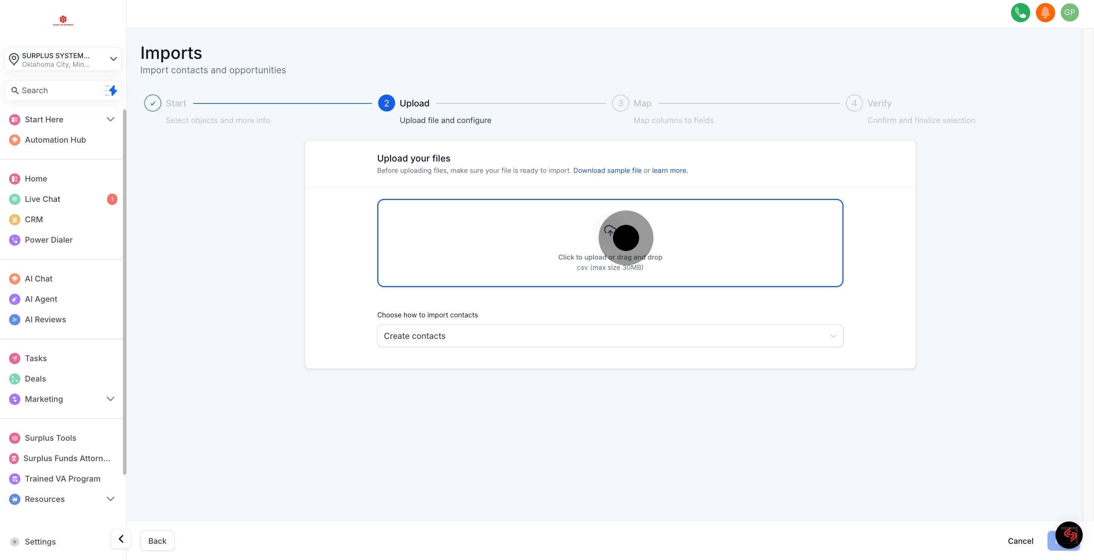Screen dimensions: 1094x560
Task: Open the orange notifications bell
Action: pyautogui.click(x=1045, y=12)
